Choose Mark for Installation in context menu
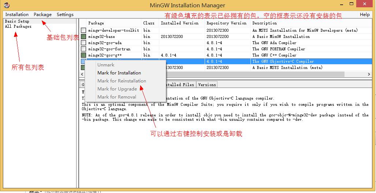 point(119,73)
